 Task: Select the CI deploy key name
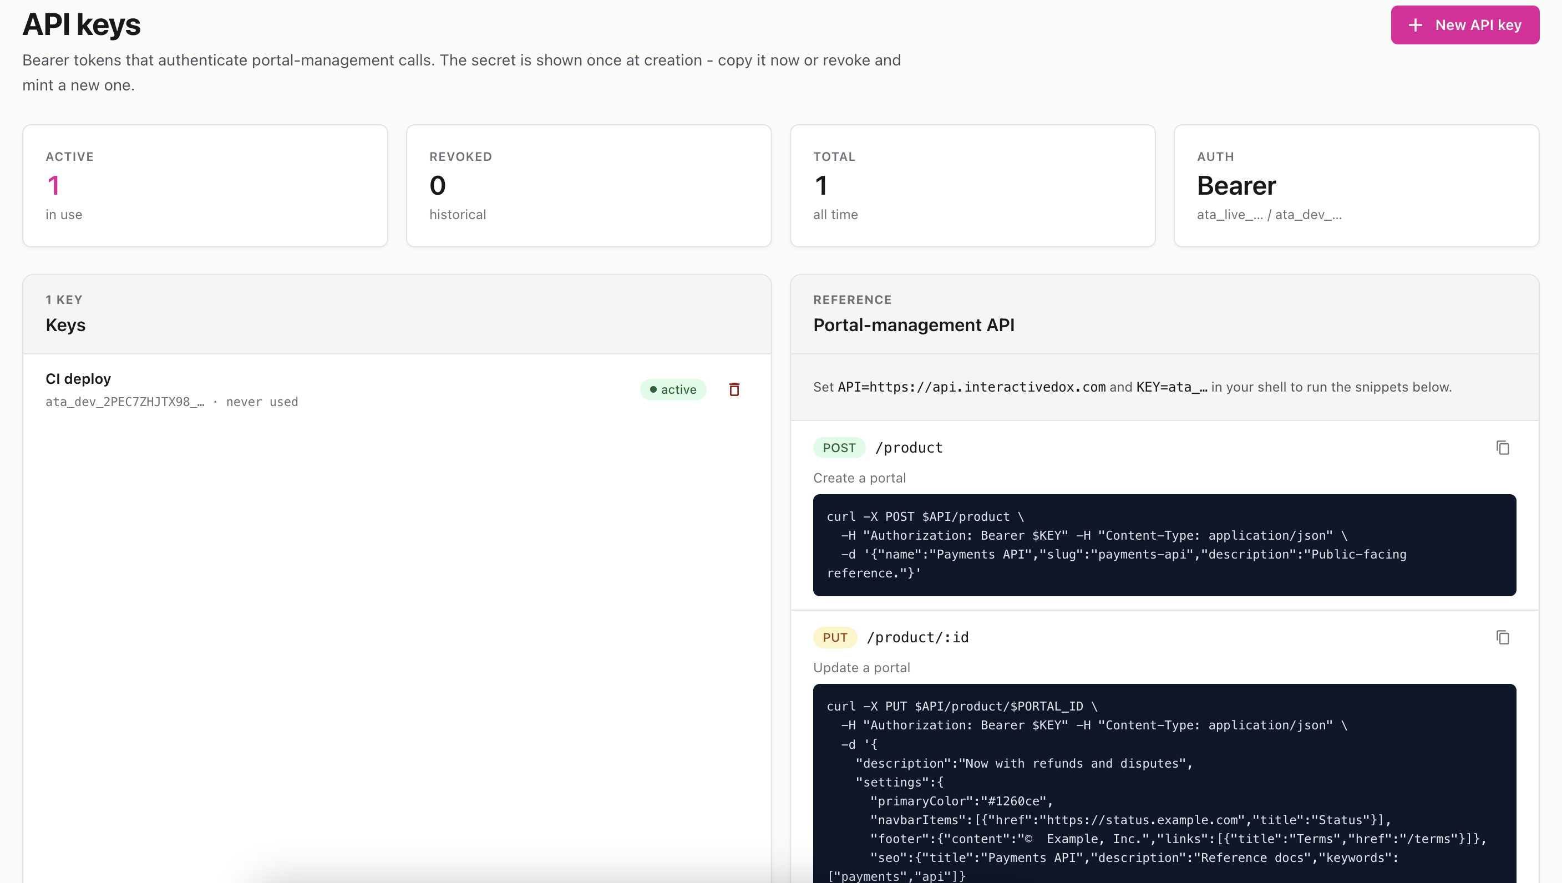click(x=78, y=379)
